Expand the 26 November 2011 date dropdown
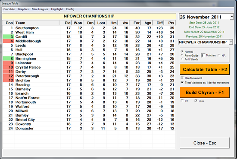 tap(231, 17)
